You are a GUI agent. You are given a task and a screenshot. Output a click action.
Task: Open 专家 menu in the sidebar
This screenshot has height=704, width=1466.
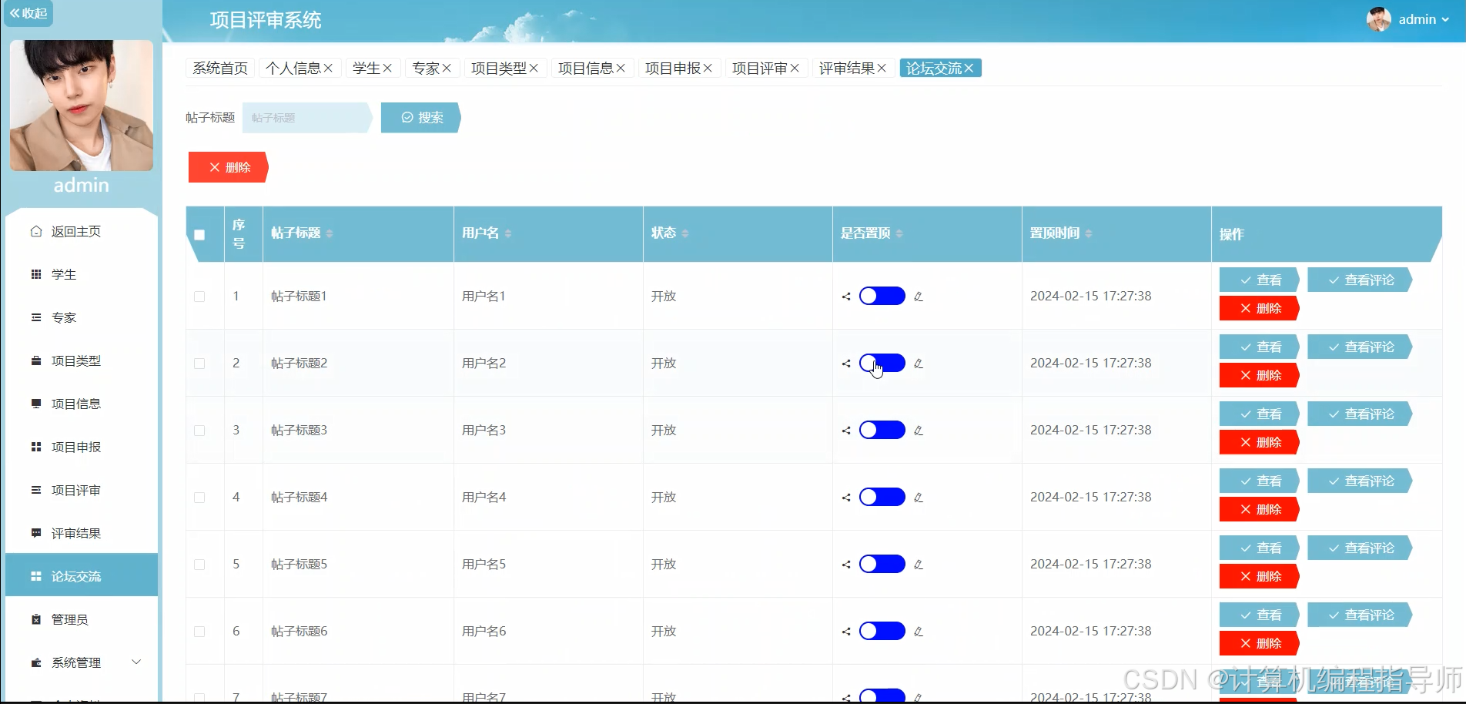82,317
